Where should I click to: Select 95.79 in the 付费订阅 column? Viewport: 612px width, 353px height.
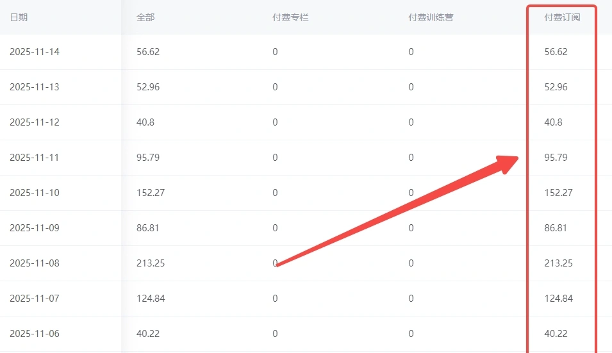(556, 158)
